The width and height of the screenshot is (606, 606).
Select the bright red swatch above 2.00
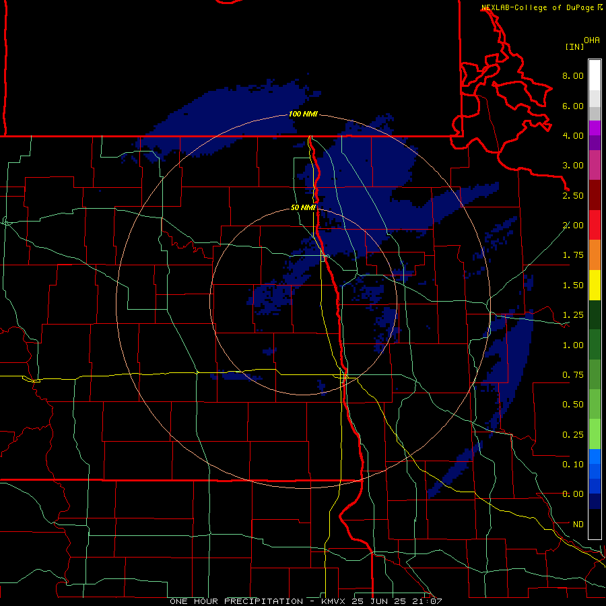[595, 225]
